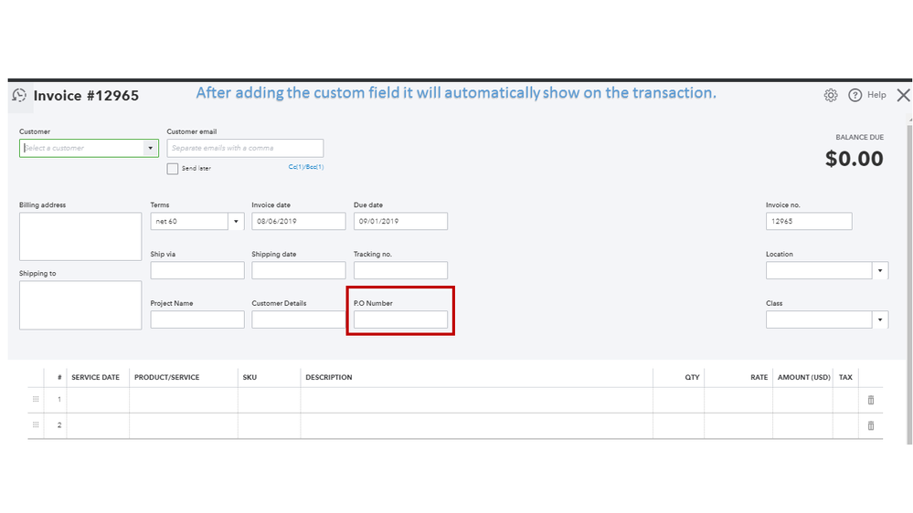Viewport: 913px width, 513px height.
Task: Select the Product/Service cell in row 1
Action: [183, 400]
